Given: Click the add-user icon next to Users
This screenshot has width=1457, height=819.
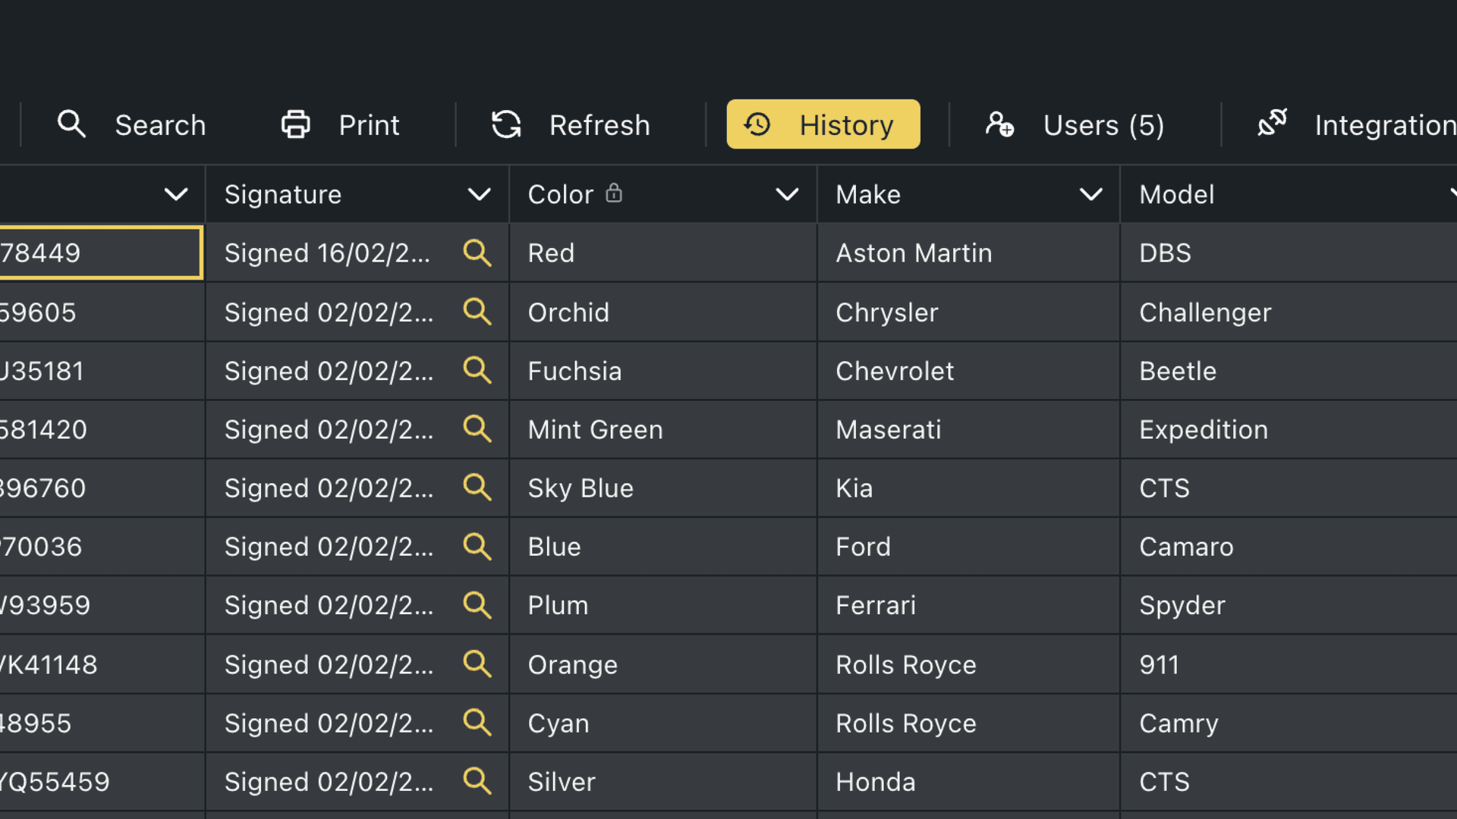Looking at the screenshot, I should coord(1000,124).
